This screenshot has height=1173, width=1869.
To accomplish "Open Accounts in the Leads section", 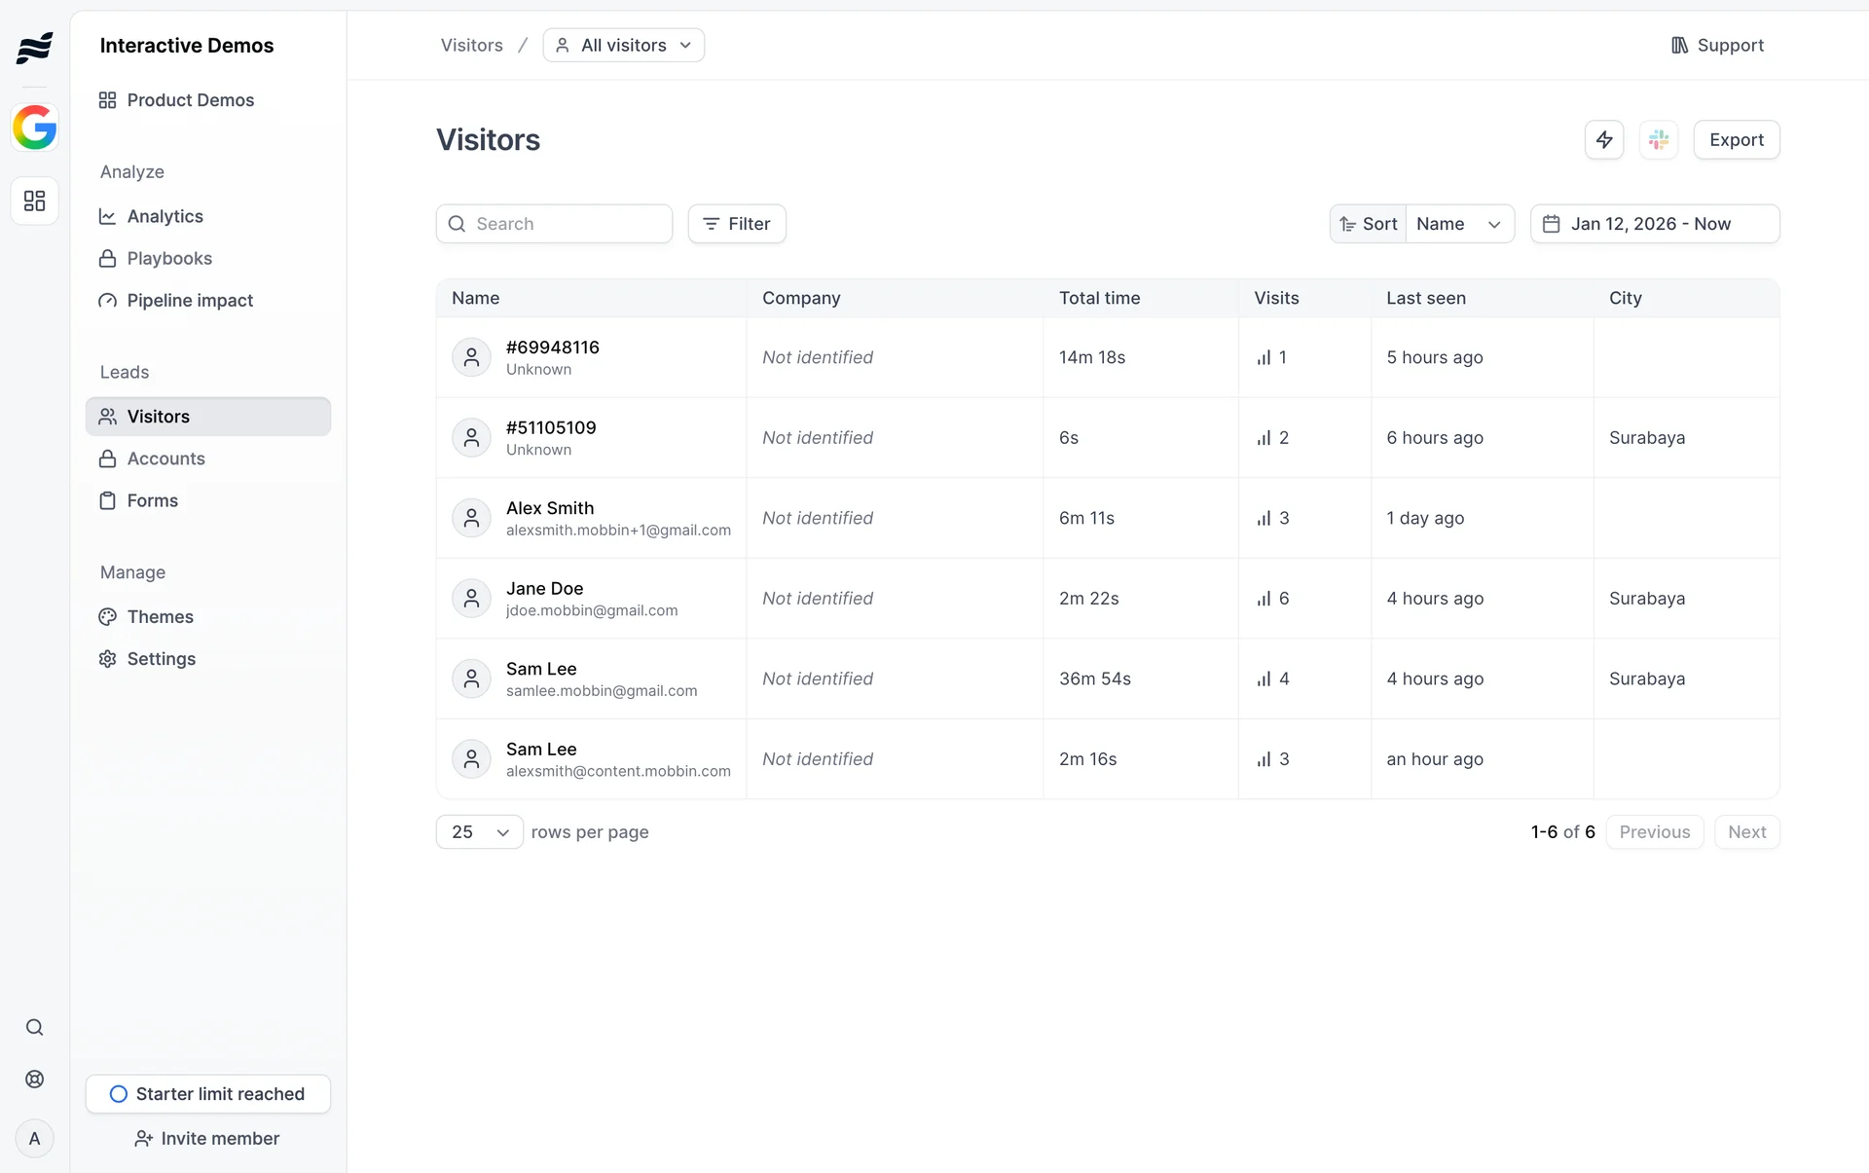I will [165, 458].
